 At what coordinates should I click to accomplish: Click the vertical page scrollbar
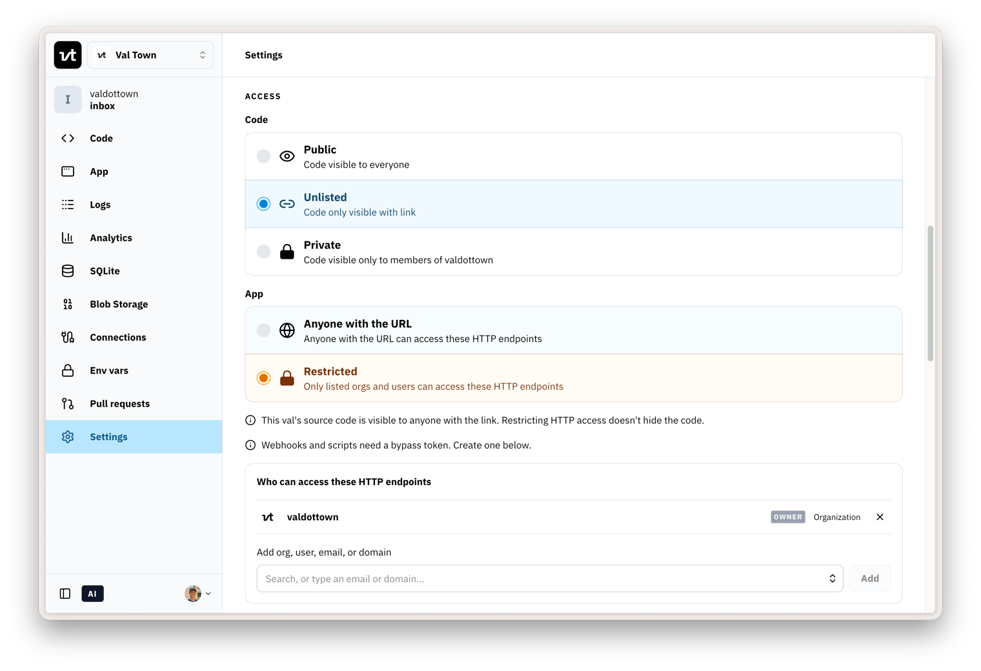(x=930, y=294)
